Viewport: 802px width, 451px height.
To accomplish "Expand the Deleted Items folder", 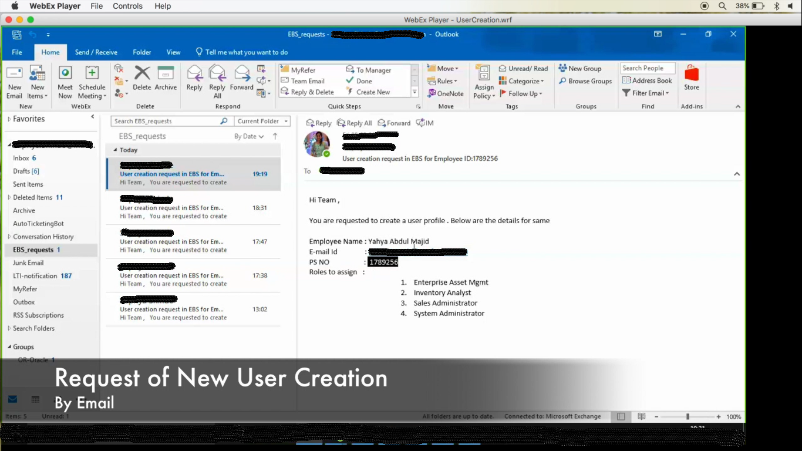I will pyautogui.click(x=9, y=197).
